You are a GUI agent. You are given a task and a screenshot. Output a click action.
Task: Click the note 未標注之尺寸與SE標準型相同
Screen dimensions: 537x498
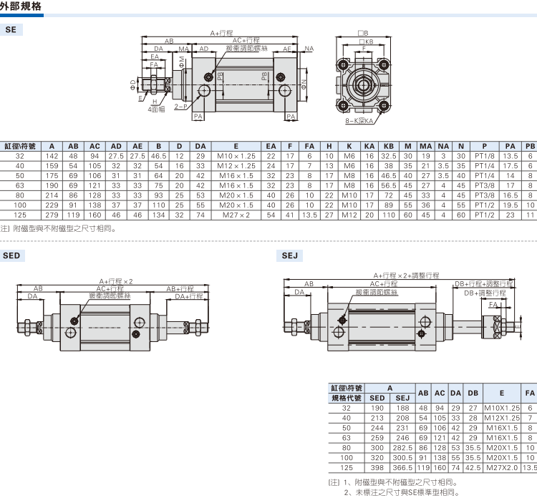[401, 492]
